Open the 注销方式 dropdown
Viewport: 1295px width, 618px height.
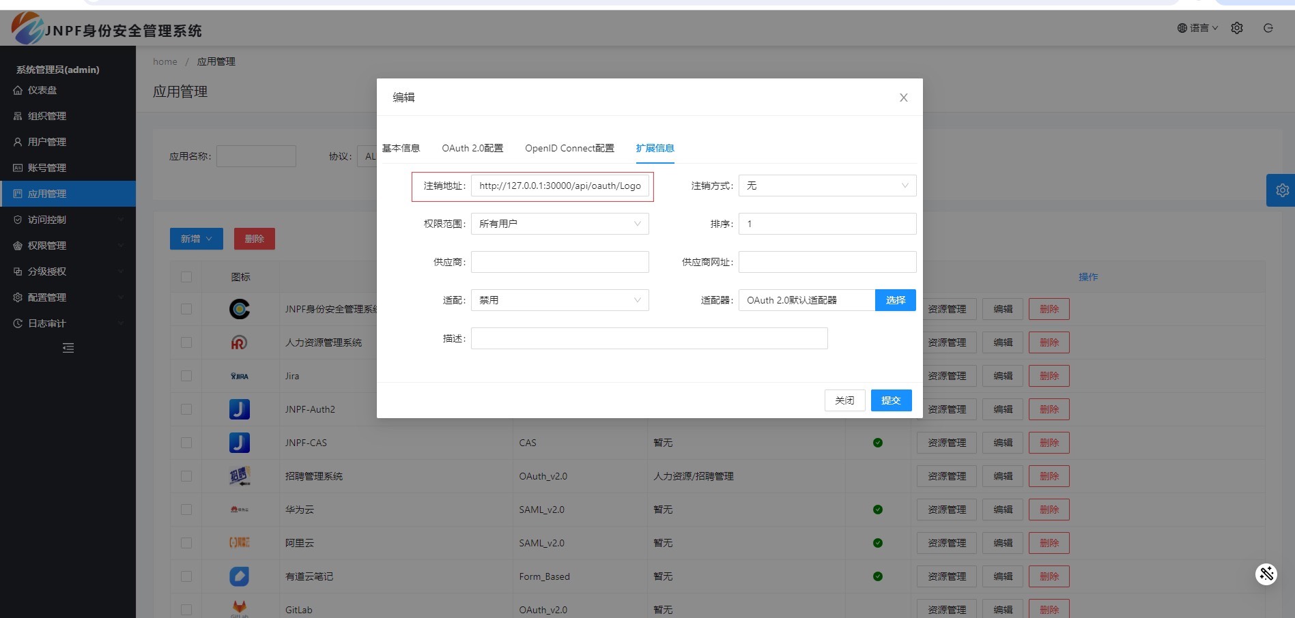click(x=827, y=186)
